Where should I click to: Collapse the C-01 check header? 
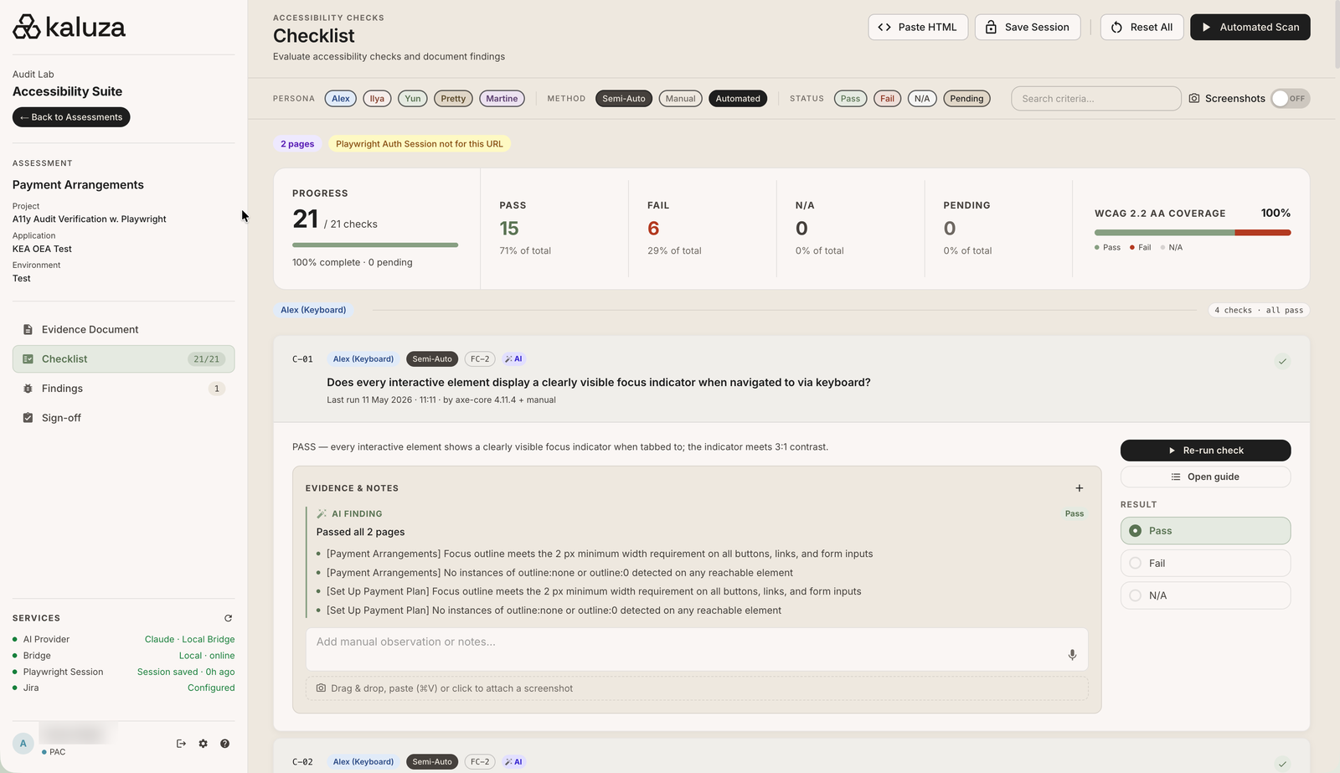[791, 379]
